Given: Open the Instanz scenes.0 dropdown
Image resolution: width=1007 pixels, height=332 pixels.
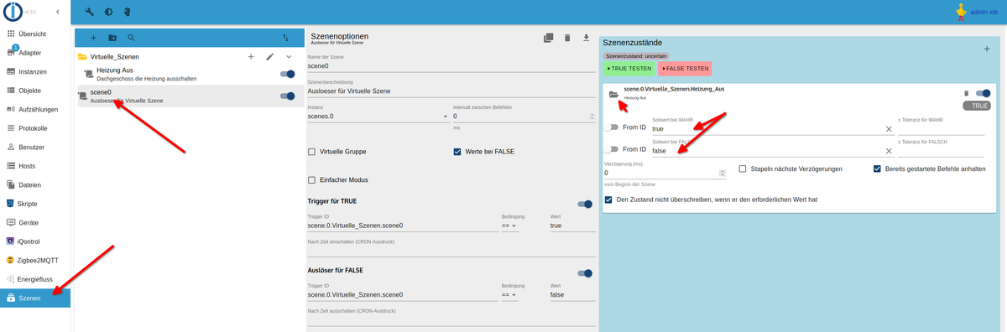Looking at the screenshot, I should click(378, 117).
